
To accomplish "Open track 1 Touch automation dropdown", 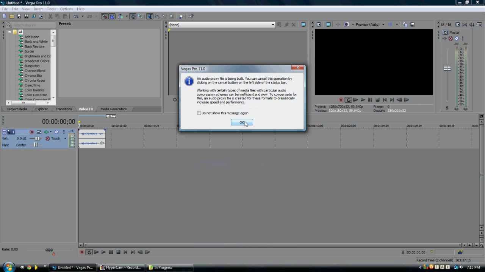I will 65,138.
